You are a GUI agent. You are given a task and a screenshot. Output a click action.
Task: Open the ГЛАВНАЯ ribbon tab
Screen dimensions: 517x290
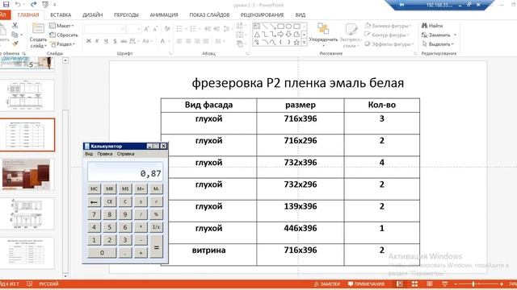[x=28, y=14]
